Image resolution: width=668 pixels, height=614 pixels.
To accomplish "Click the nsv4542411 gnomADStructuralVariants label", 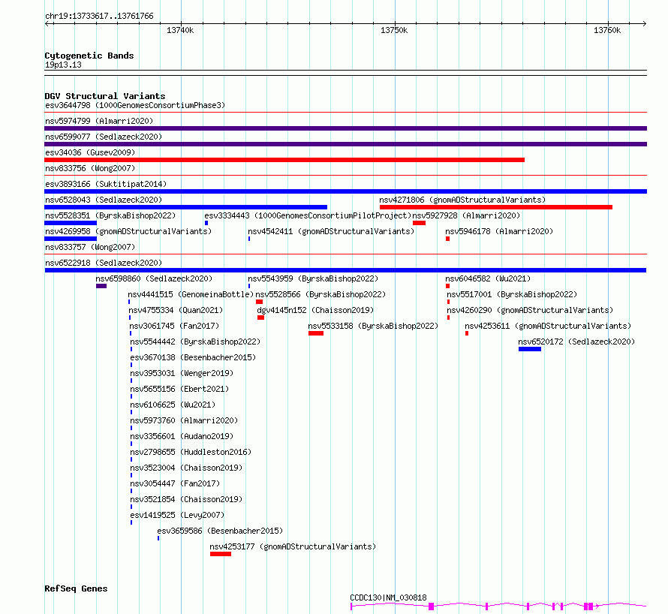I will coord(331,231).
